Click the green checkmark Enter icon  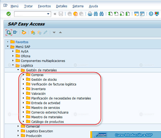tap(9, 14)
